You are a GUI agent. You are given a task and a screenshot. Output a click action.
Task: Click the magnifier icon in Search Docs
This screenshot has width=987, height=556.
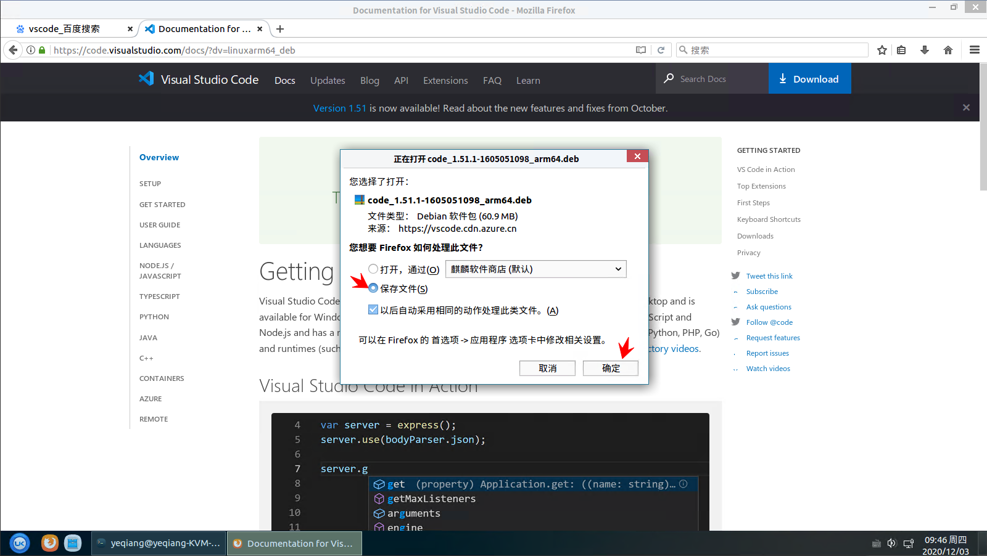(x=669, y=79)
